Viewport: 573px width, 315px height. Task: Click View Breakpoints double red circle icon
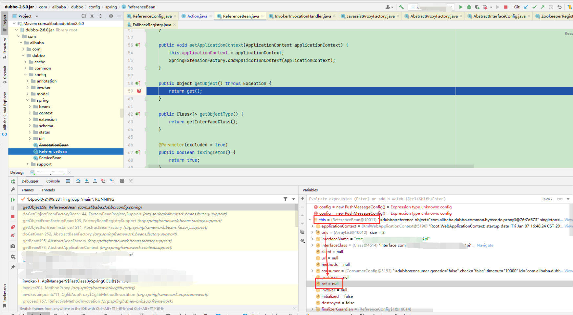point(13,227)
